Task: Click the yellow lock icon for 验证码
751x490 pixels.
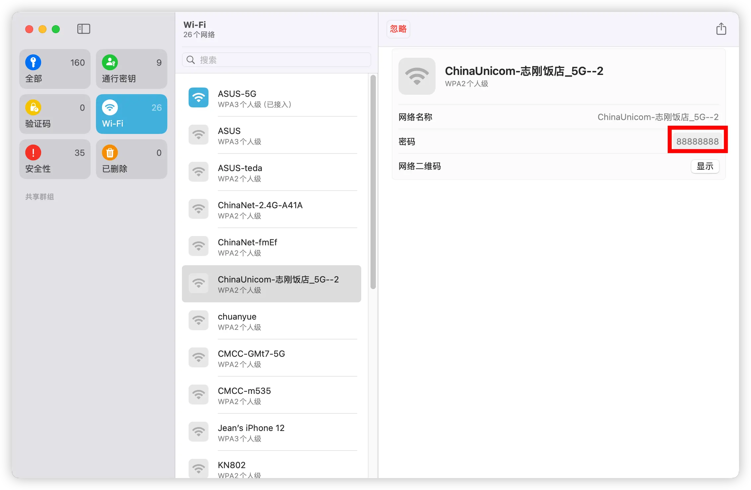Action: click(x=33, y=107)
